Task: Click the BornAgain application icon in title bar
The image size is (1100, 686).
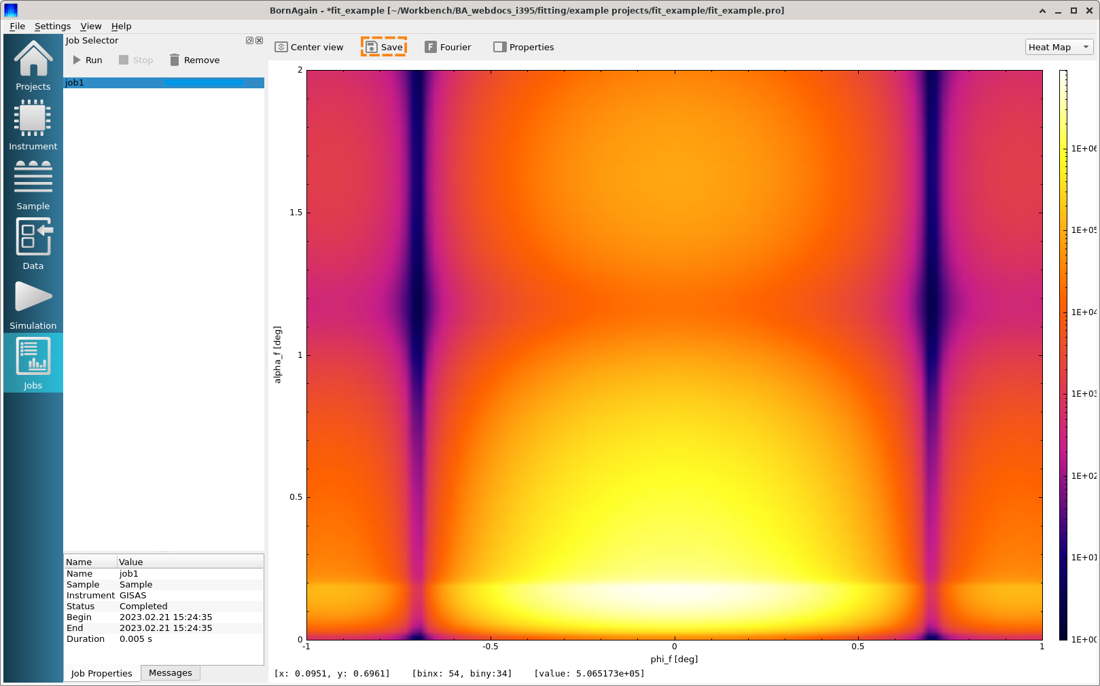Action: [11, 10]
